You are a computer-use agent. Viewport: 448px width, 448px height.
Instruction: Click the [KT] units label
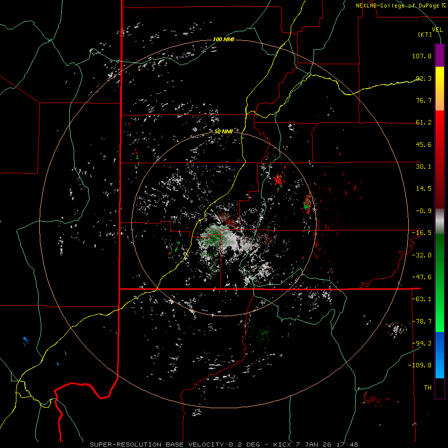pos(425,34)
